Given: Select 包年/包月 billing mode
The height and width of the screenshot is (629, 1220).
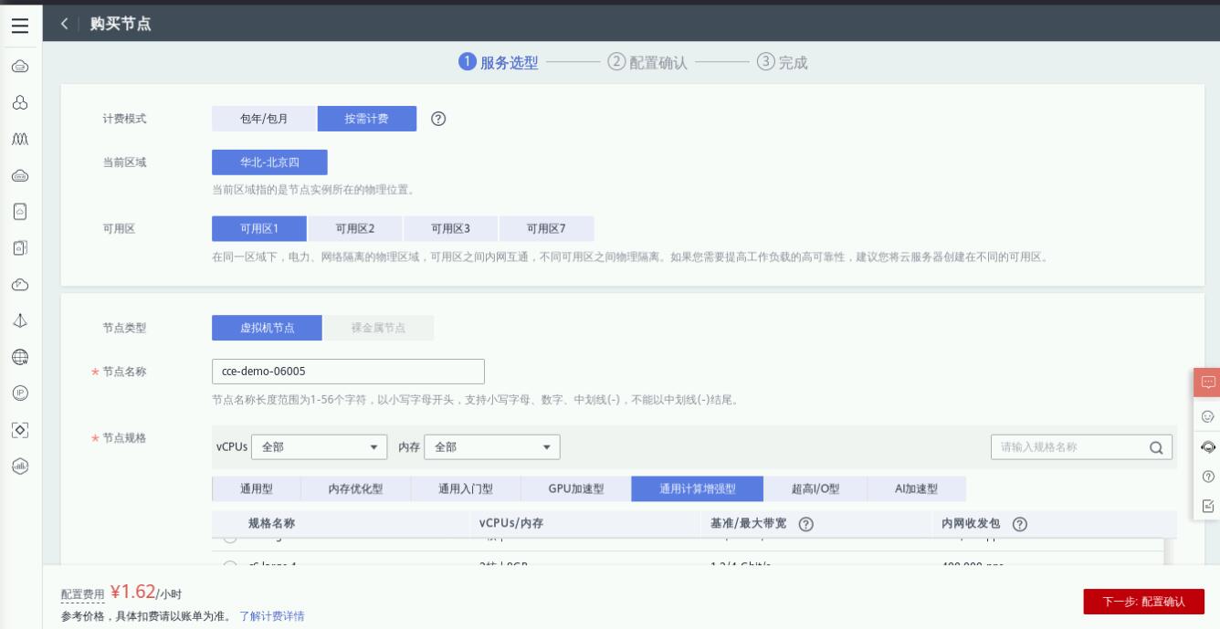Looking at the screenshot, I should coord(264,119).
